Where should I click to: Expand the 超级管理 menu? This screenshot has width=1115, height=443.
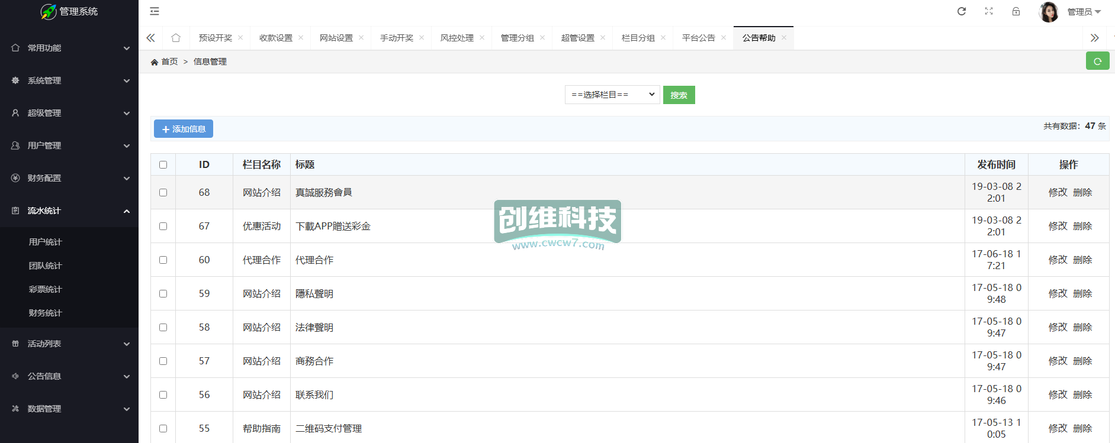[69, 113]
